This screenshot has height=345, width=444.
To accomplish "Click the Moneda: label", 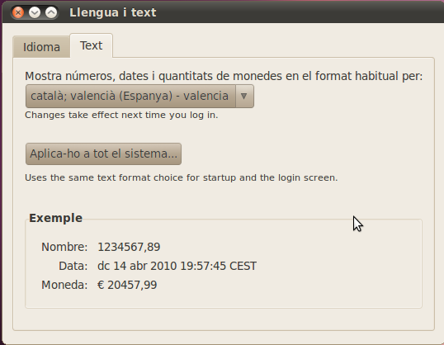I will (64, 285).
